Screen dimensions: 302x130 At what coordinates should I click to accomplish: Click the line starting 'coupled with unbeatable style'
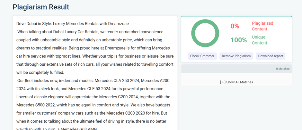89,40
